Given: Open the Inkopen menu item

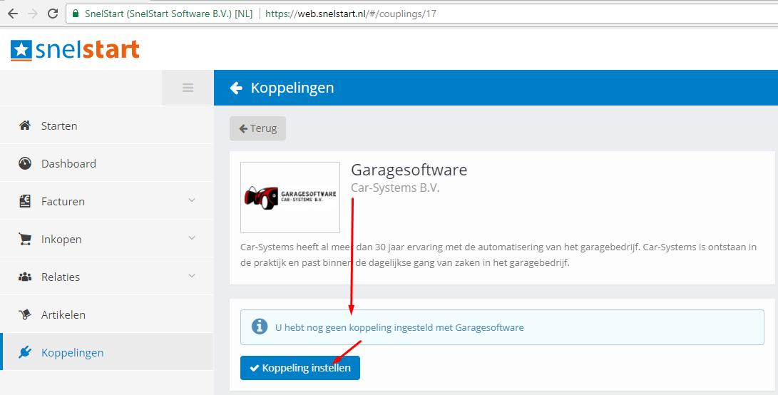Looking at the screenshot, I should pos(107,239).
